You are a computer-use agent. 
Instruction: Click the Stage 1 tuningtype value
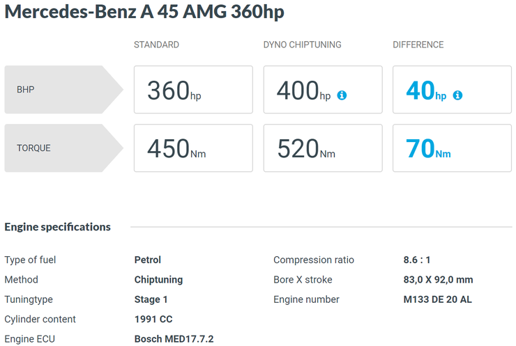click(151, 299)
